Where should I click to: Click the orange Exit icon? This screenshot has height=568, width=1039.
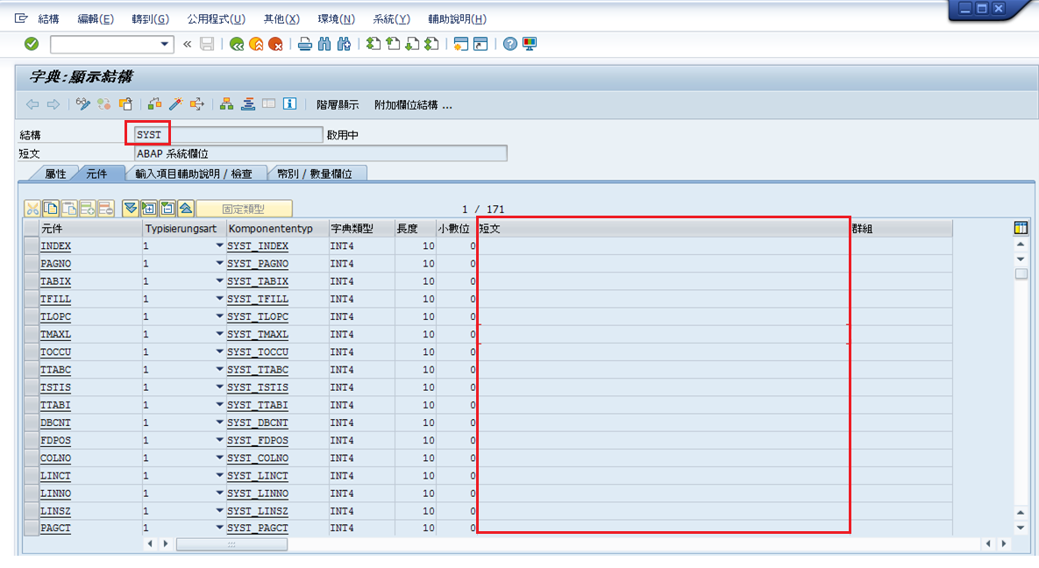(x=256, y=45)
